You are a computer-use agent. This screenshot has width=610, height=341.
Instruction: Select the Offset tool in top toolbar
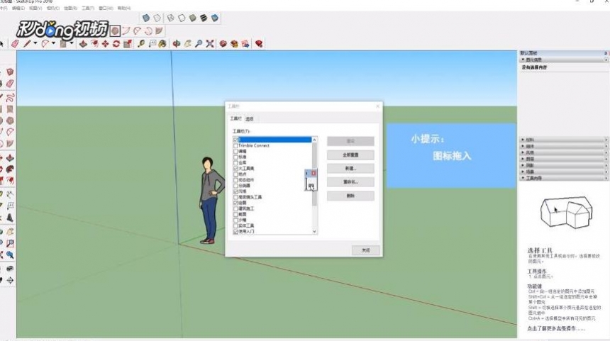click(94, 44)
